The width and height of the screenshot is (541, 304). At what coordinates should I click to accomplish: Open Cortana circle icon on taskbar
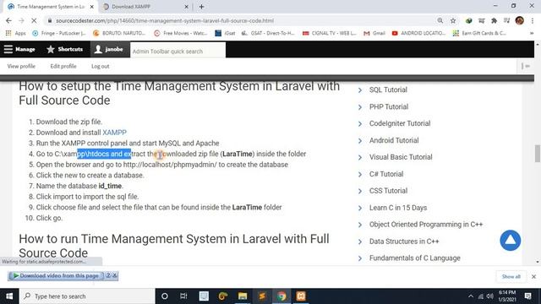pos(165,296)
